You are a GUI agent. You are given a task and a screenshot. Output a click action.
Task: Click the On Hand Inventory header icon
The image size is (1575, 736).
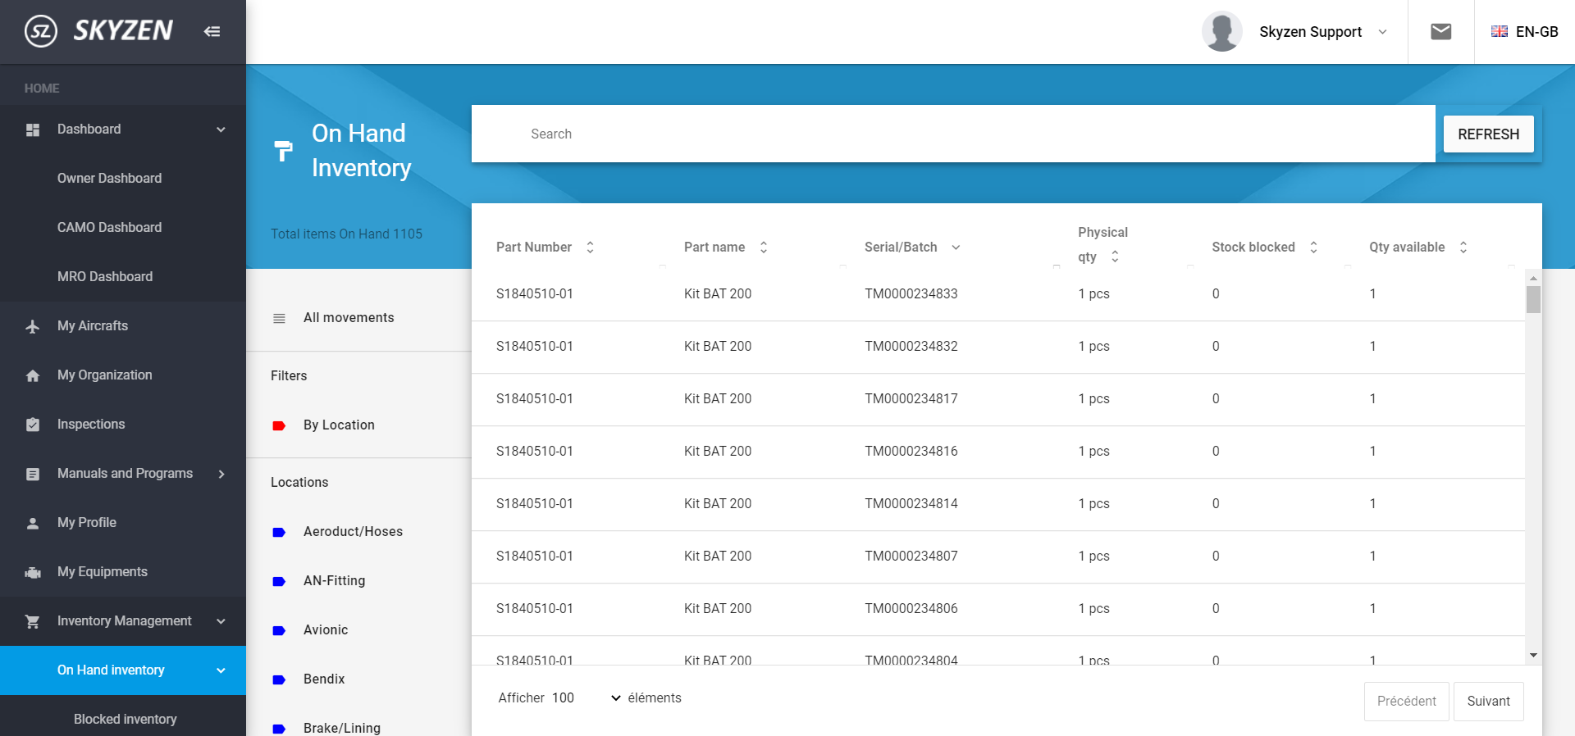pyautogui.click(x=283, y=151)
